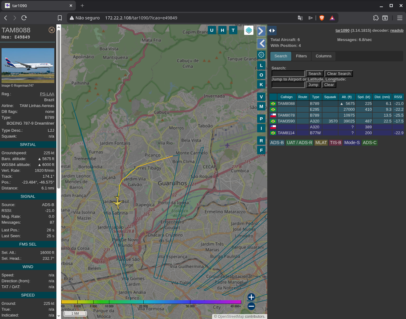Toggle the R map button
406x319 pixels.
point(261,141)
